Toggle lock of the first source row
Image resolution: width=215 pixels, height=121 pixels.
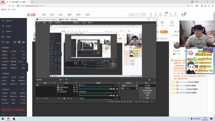coord(77,85)
